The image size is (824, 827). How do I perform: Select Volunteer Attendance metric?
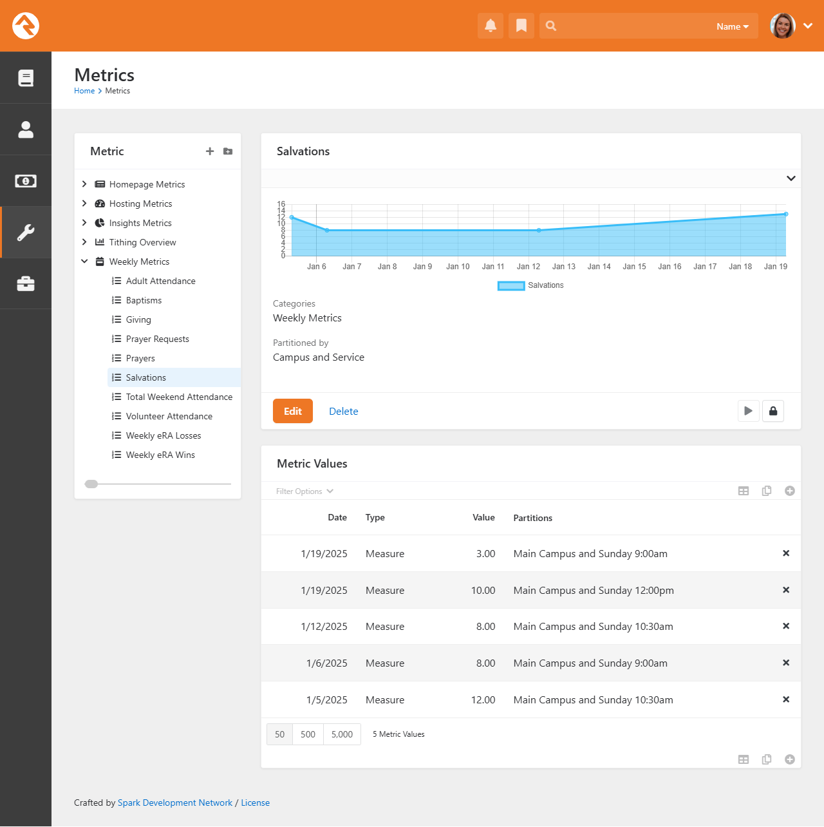point(169,416)
